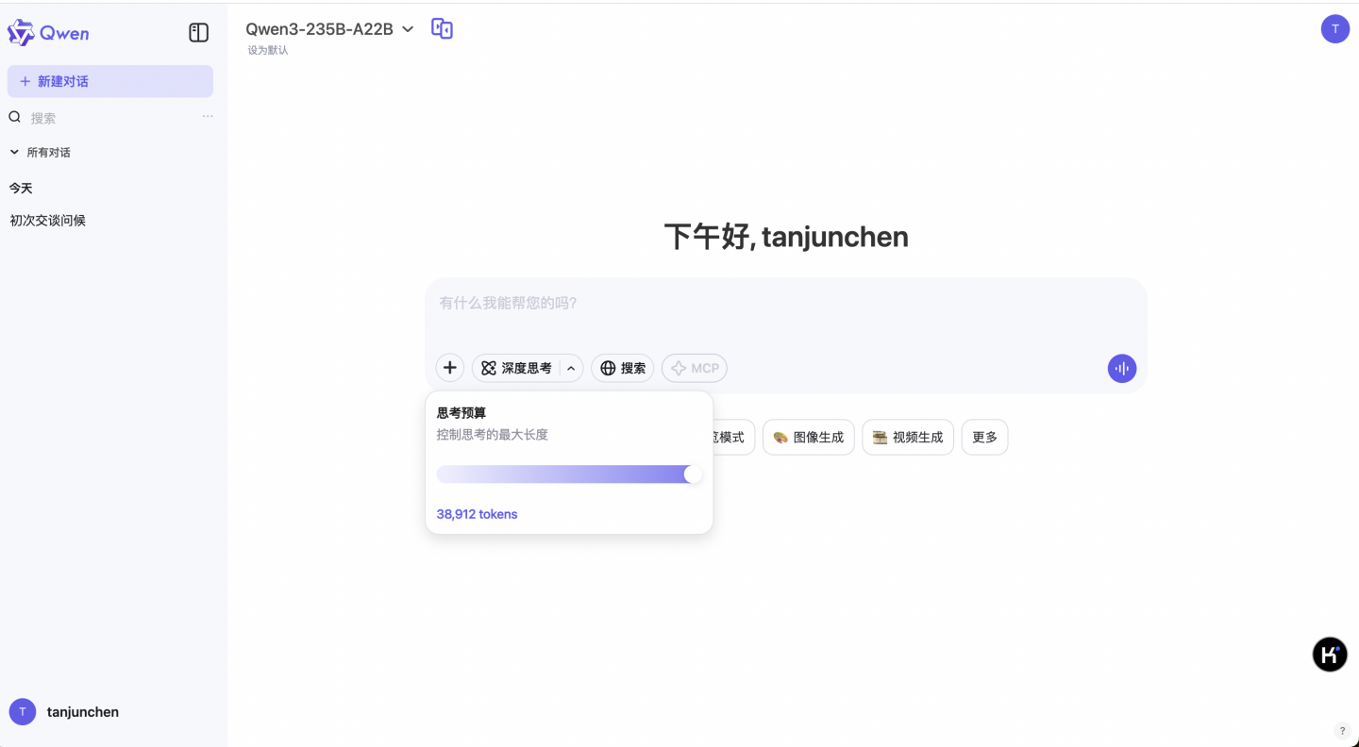Open the Qwen3-235B-A22B model dropdown
1359x747 pixels.
tap(329, 29)
